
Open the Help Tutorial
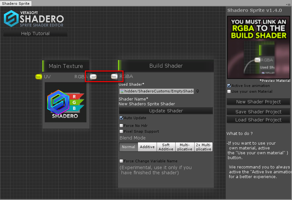coord(35,33)
